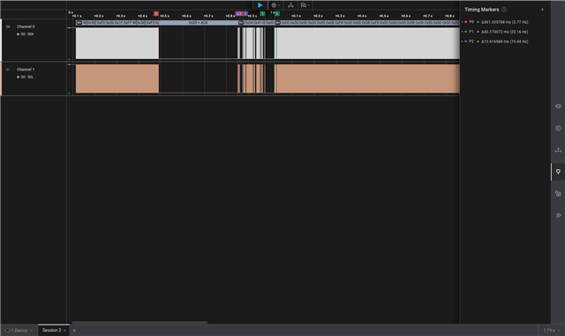
Task: Close the Session 2 tab
Action: click(x=64, y=331)
